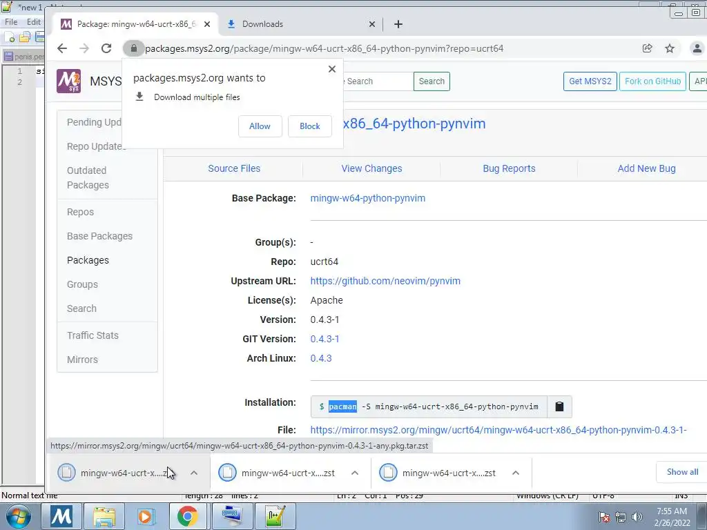Open a new browser tab

(398, 24)
